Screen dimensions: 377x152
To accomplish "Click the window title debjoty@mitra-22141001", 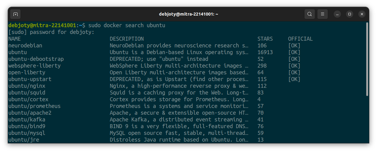I will [189, 14].
